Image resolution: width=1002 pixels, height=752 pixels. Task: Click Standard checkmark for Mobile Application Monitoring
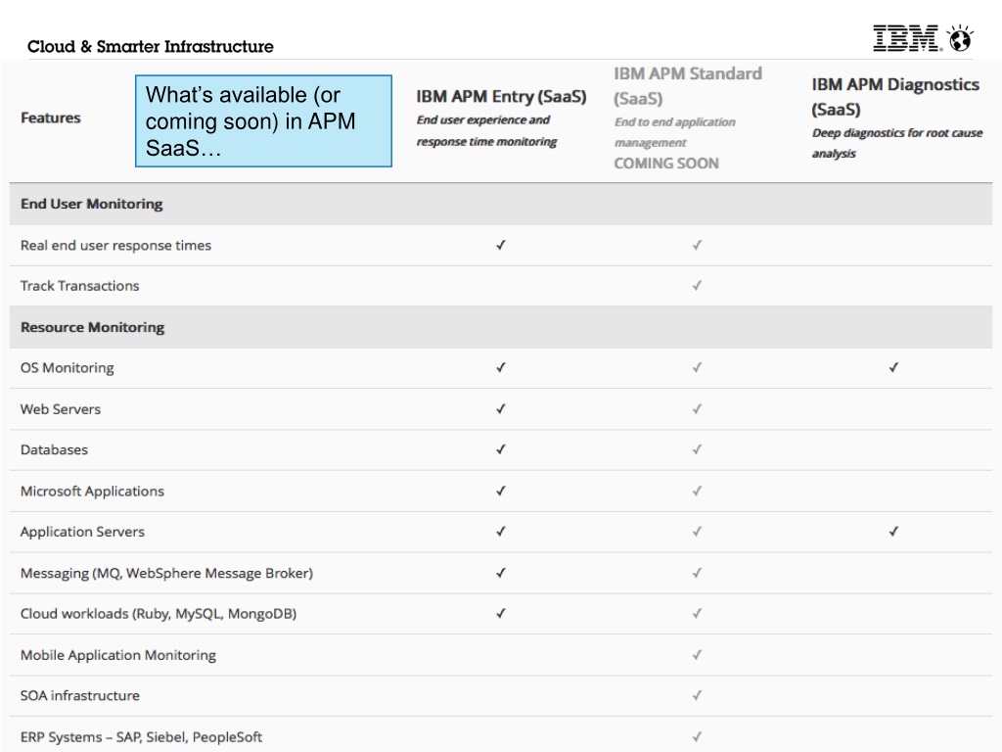697,655
